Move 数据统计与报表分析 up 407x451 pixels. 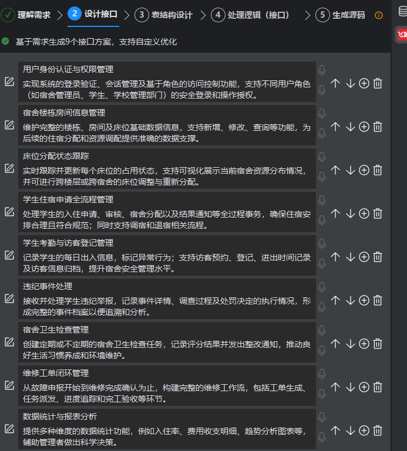[335, 431]
